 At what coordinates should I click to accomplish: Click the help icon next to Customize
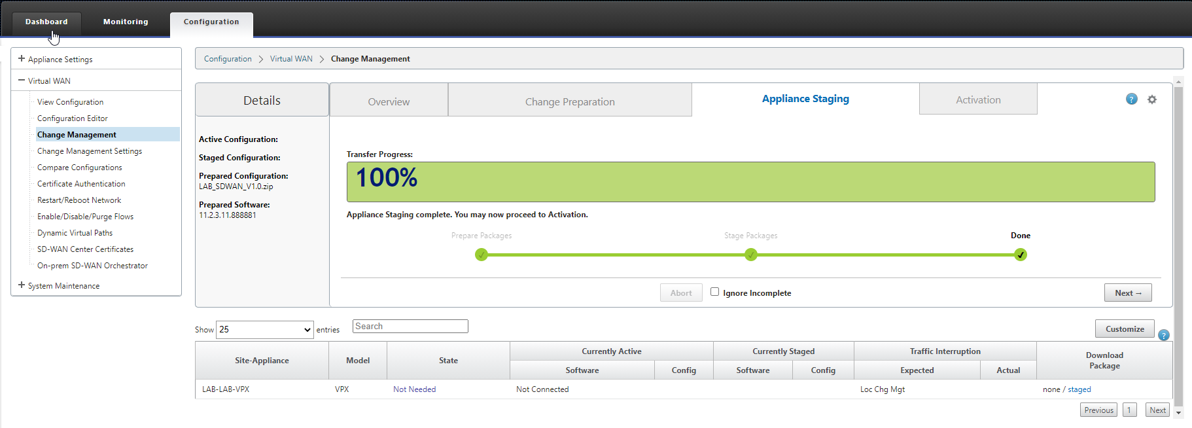click(x=1163, y=335)
